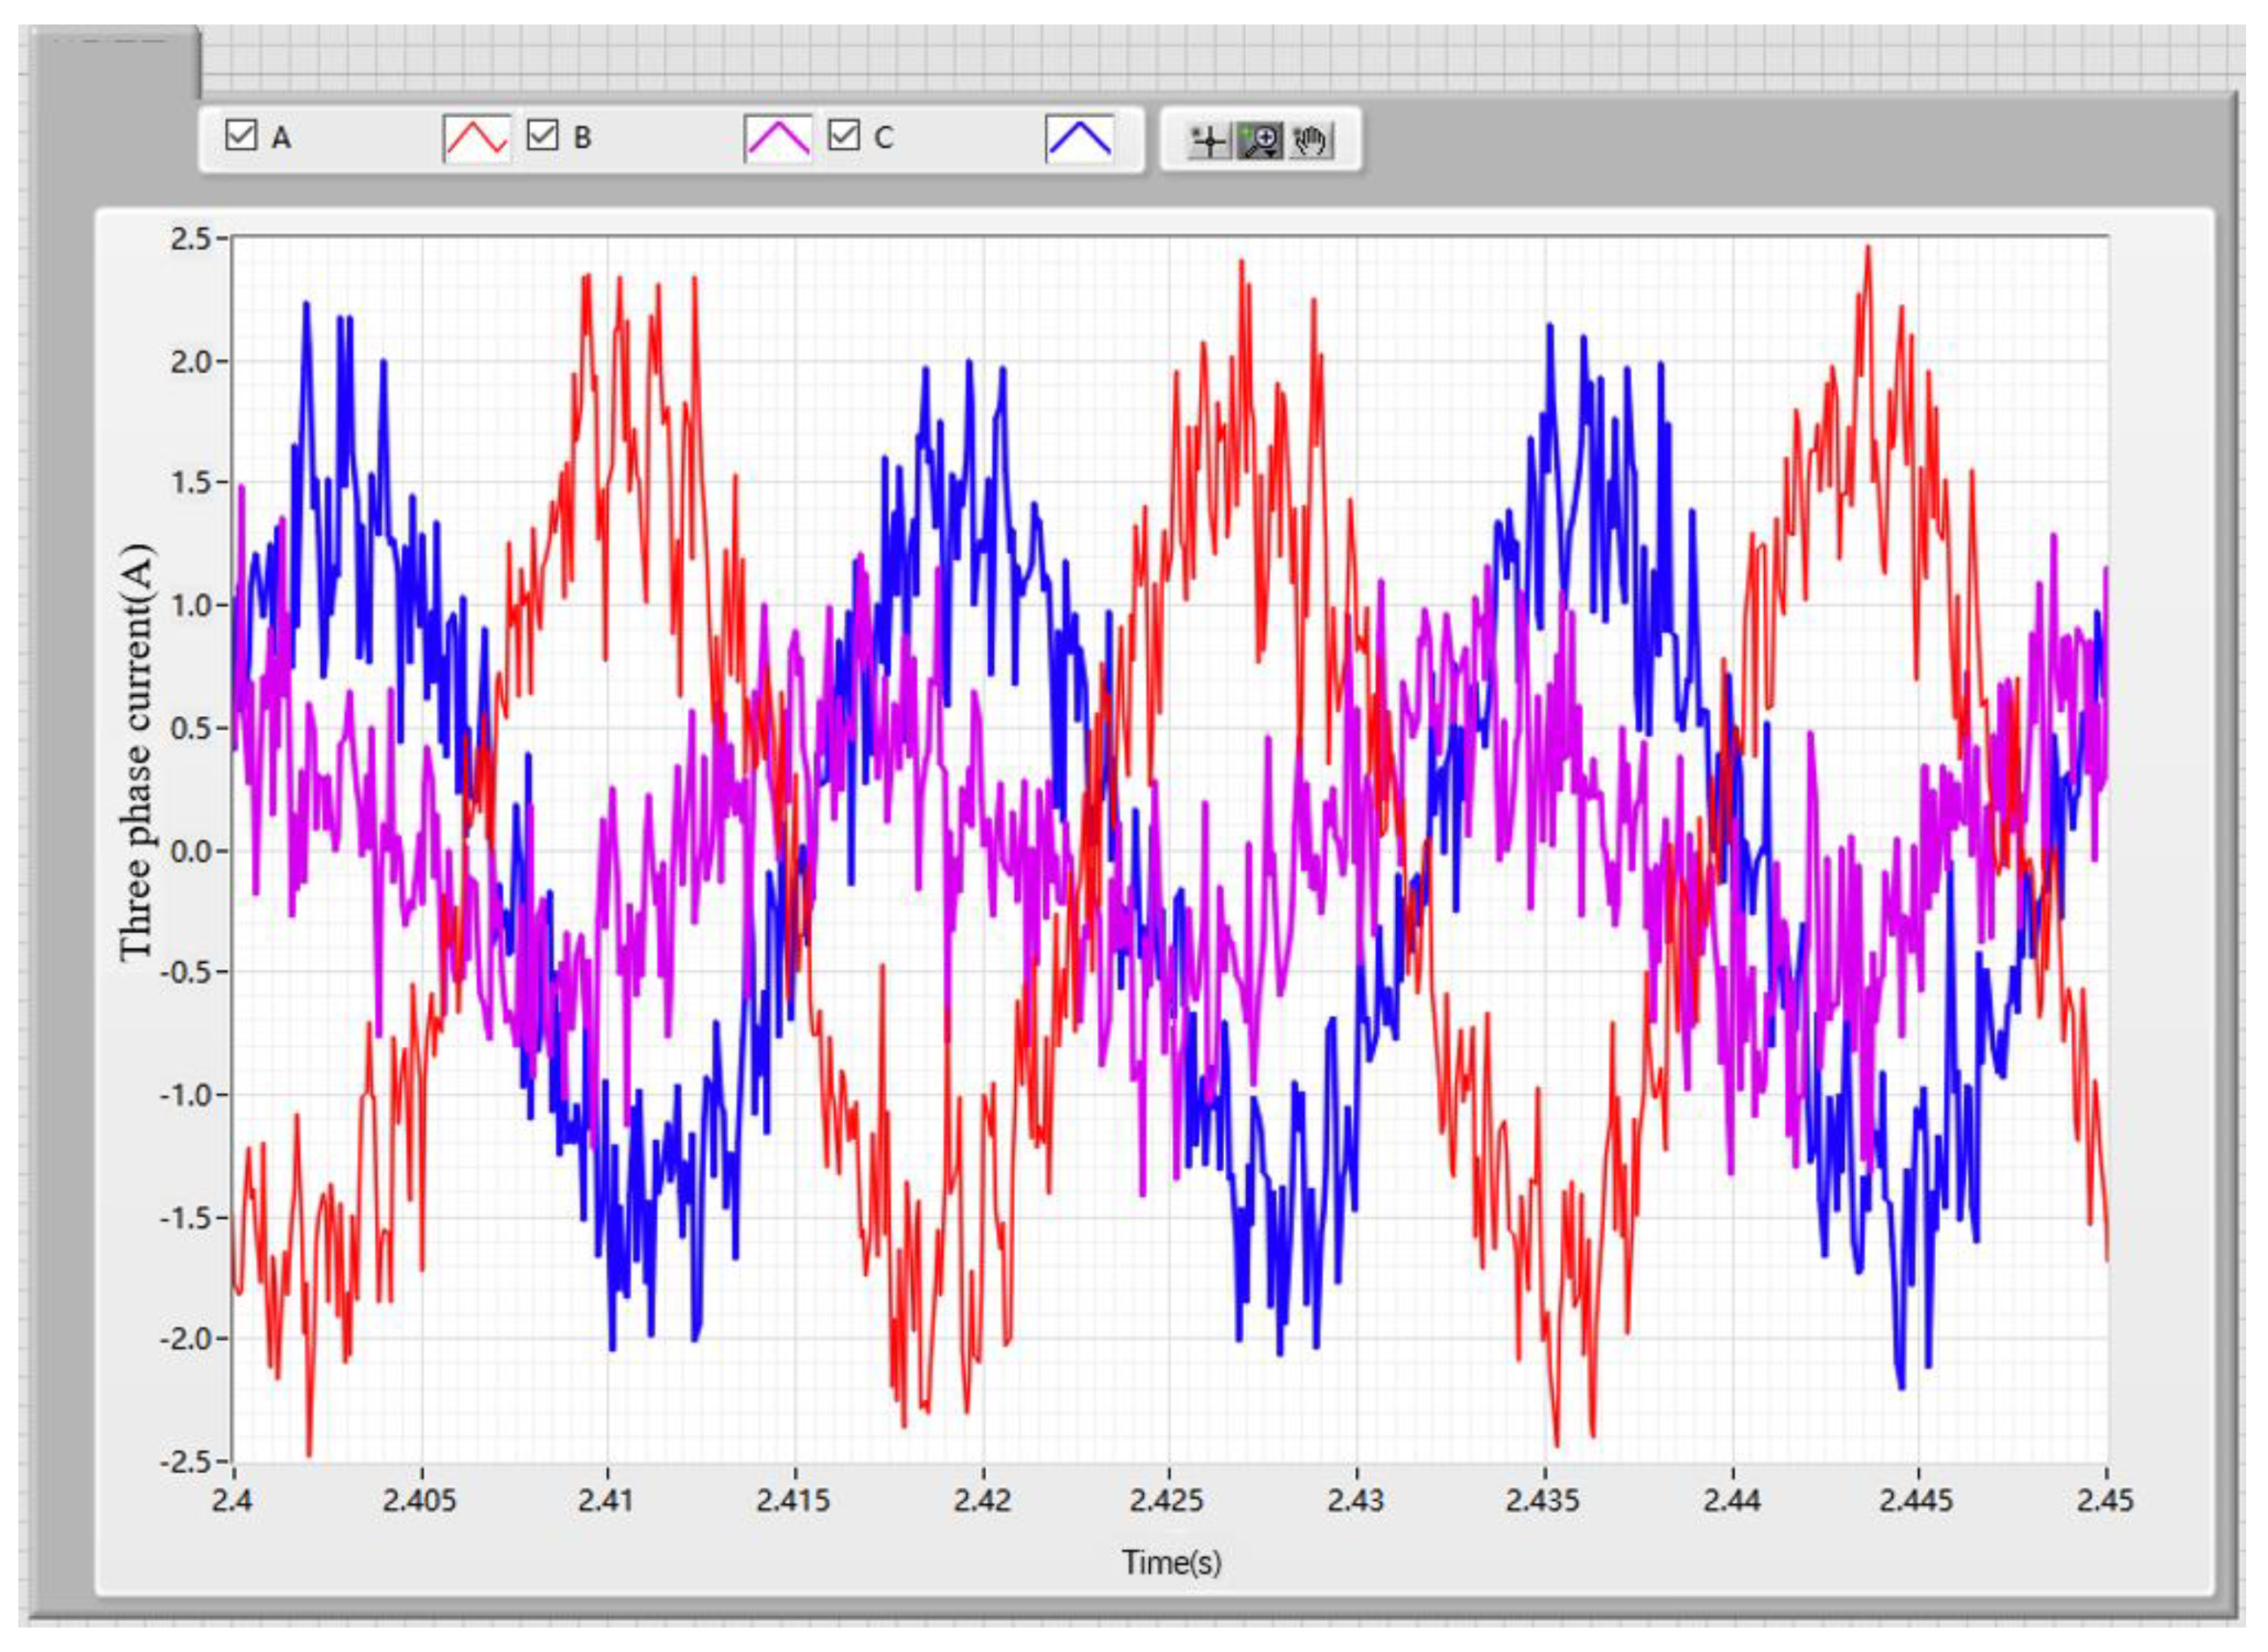Click the plot label C text
Image resolution: width=2268 pixels, height=1652 pixels.
[883, 137]
